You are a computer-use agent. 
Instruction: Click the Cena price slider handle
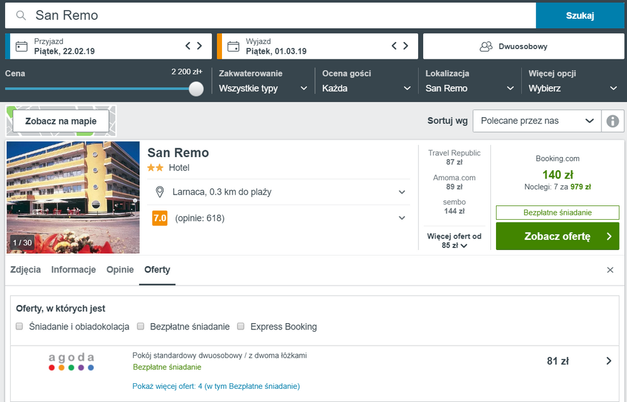(196, 89)
